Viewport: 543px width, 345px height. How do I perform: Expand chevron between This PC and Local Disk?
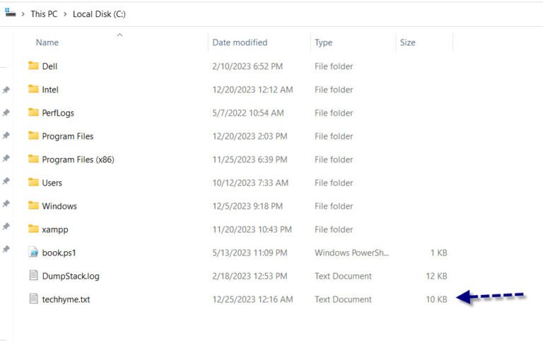(x=65, y=14)
